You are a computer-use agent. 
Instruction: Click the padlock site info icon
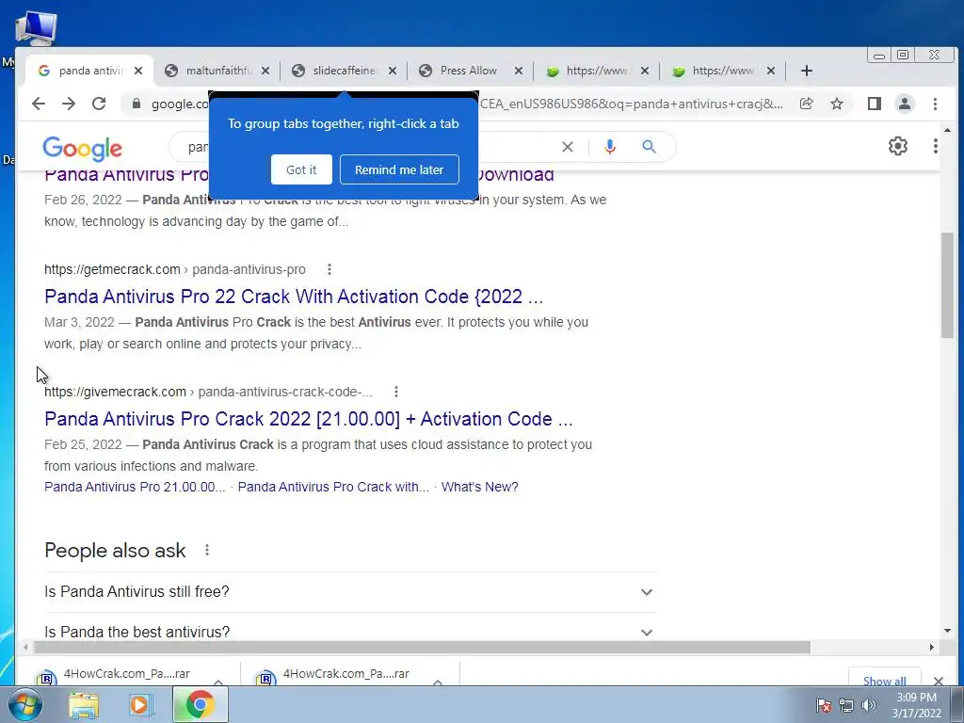(137, 104)
